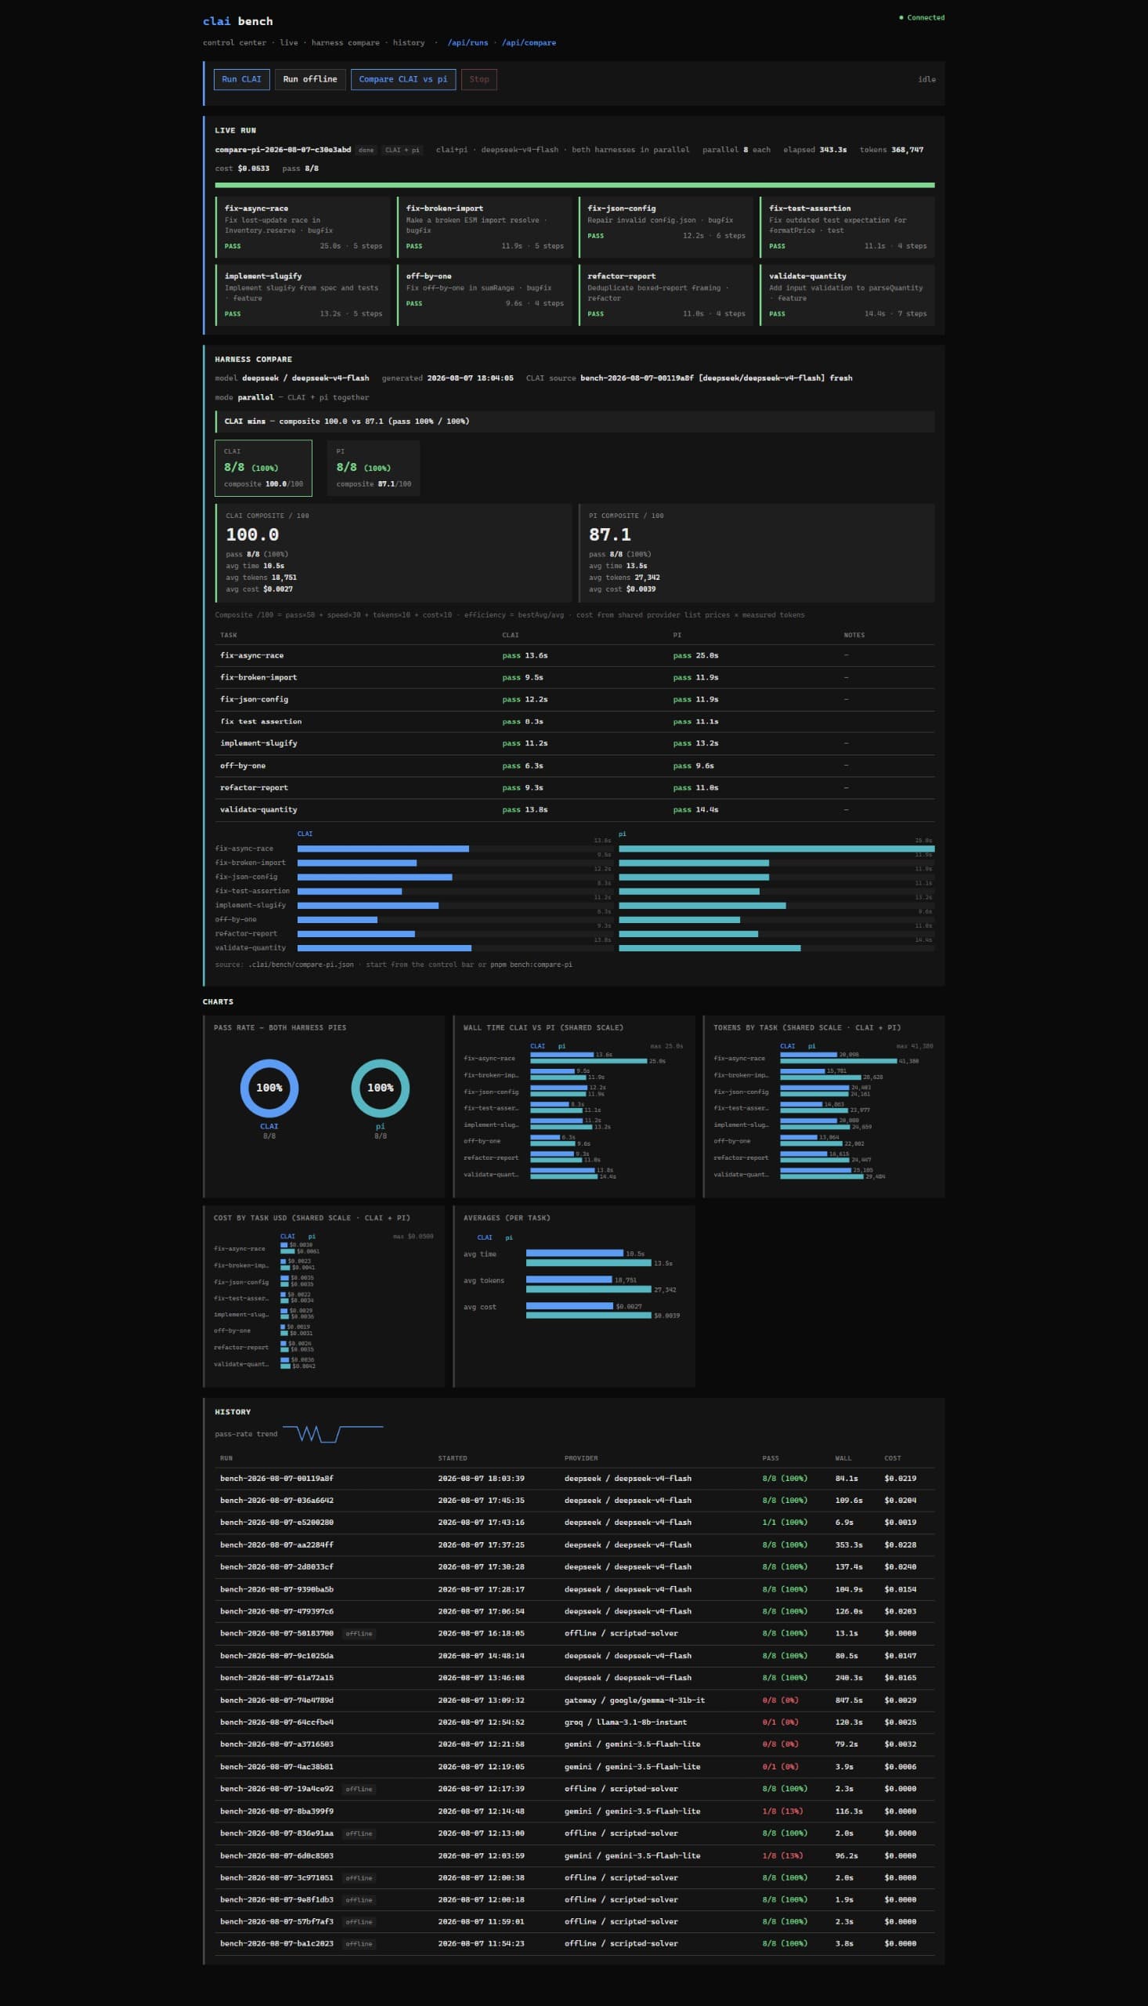1148x2006 pixels.
Task: Click the Notes column header in the compare table
Action: tap(854, 635)
